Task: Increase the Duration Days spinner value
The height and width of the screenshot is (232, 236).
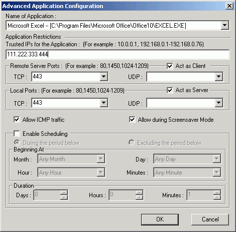Action: pyautogui.click(x=64, y=192)
